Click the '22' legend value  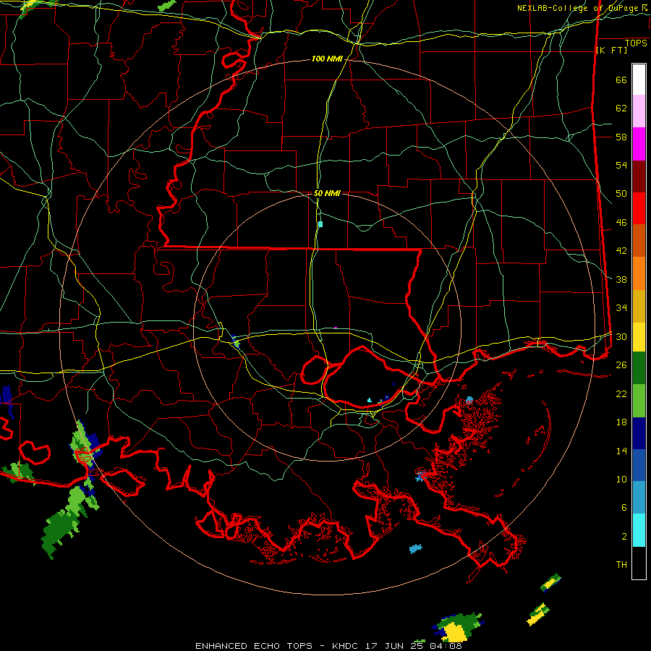(x=621, y=393)
